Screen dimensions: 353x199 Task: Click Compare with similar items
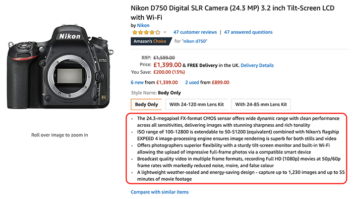[160, 192]
